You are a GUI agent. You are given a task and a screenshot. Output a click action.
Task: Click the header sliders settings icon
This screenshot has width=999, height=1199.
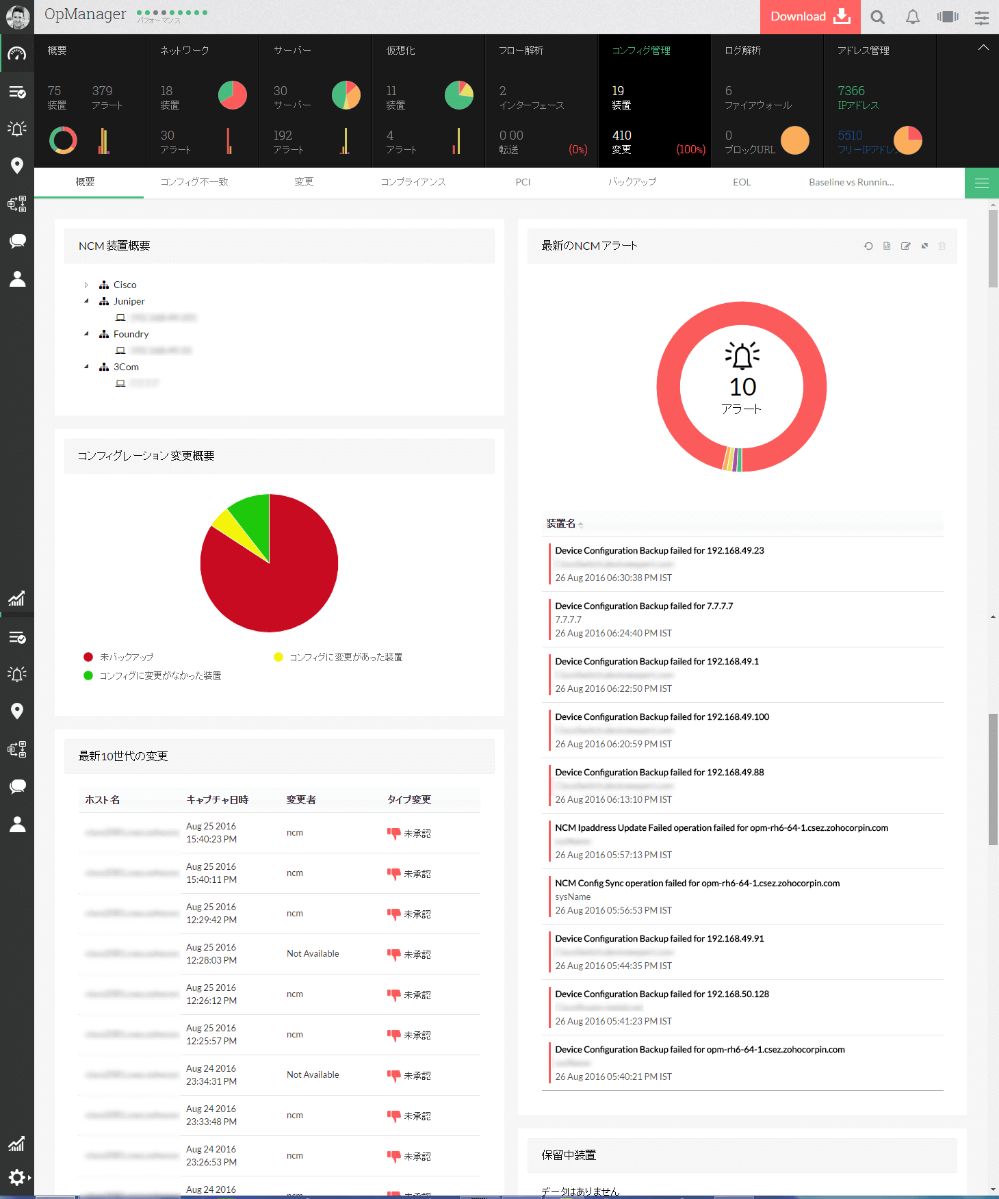982,17
